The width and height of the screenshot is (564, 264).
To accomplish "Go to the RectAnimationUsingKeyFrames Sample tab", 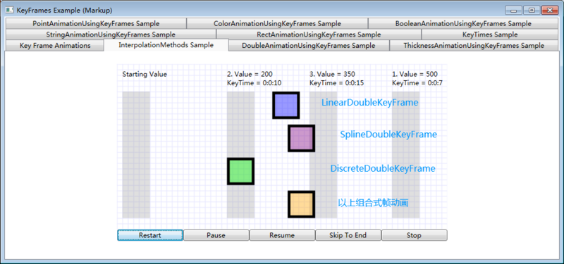I will pyautogui.click(x=319, y=34).
